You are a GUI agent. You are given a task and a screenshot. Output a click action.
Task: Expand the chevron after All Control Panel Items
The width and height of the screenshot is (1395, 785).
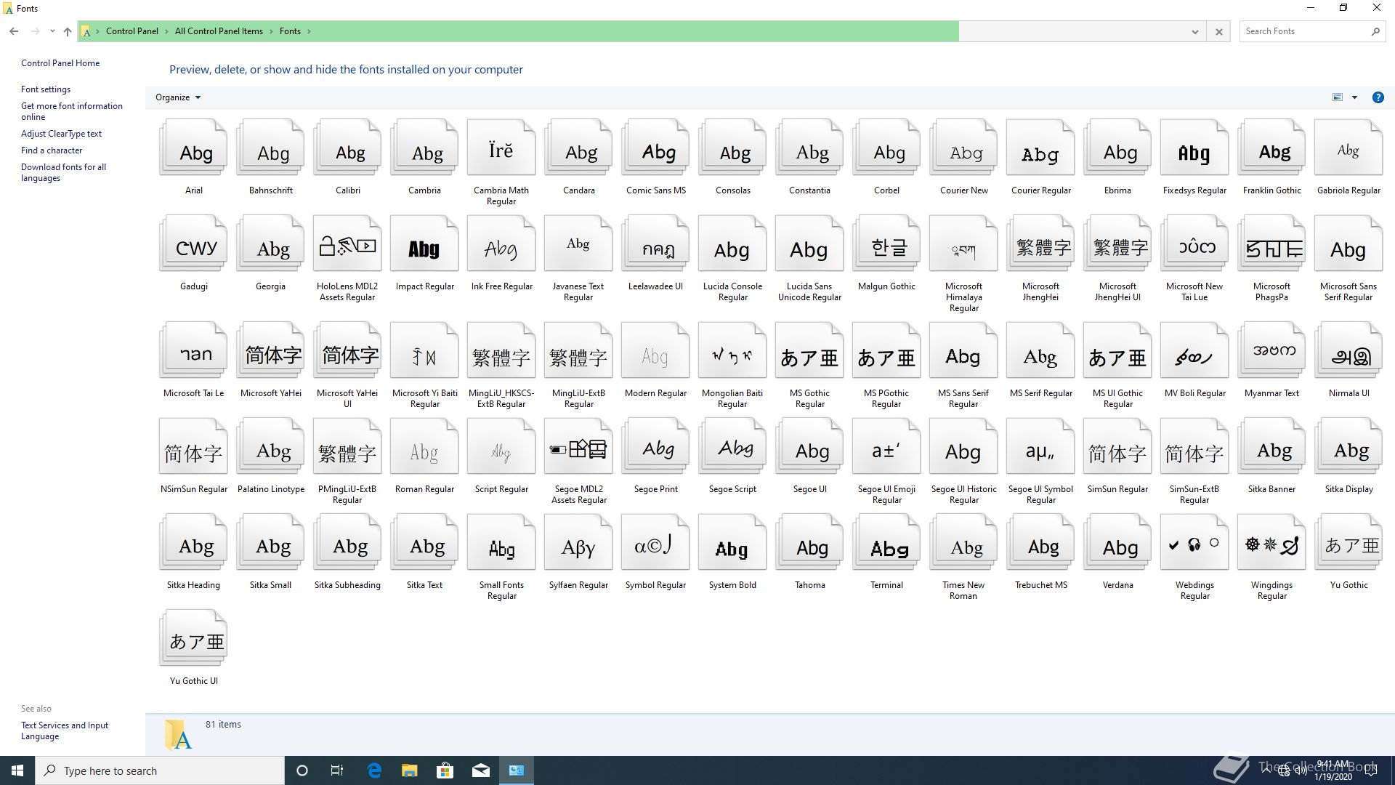[271, 31]
